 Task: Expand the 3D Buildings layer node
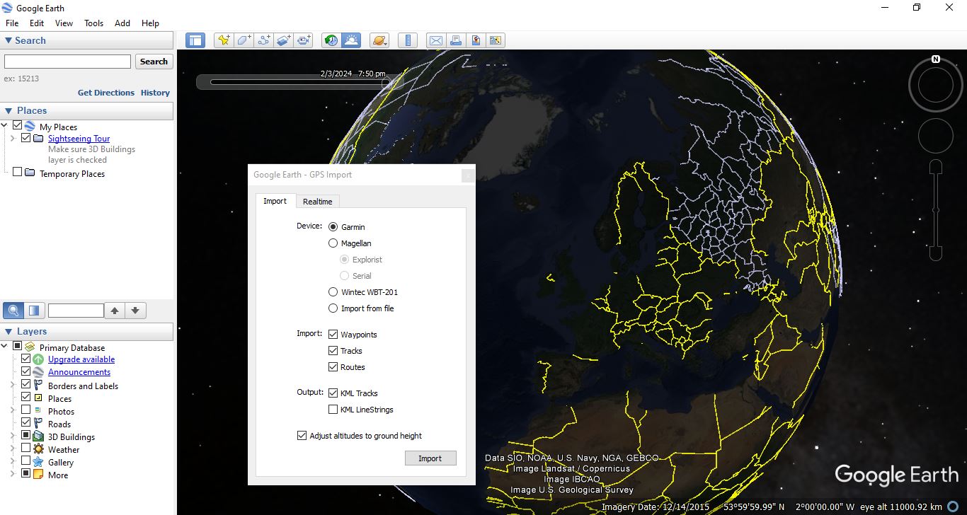click(x=13, y=436)
